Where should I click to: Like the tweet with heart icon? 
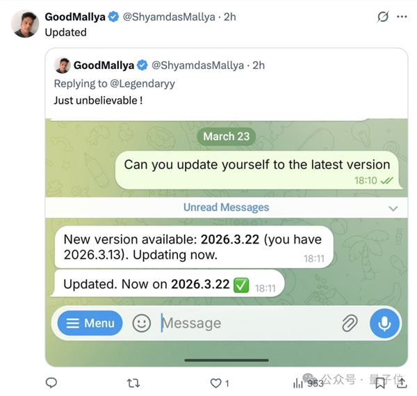click(x=216, y=383)
